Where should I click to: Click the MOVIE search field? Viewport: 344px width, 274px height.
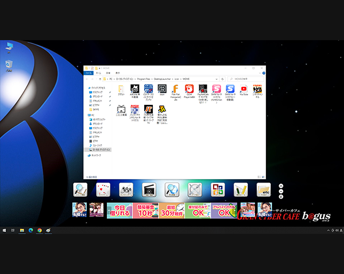click(246, 79)
